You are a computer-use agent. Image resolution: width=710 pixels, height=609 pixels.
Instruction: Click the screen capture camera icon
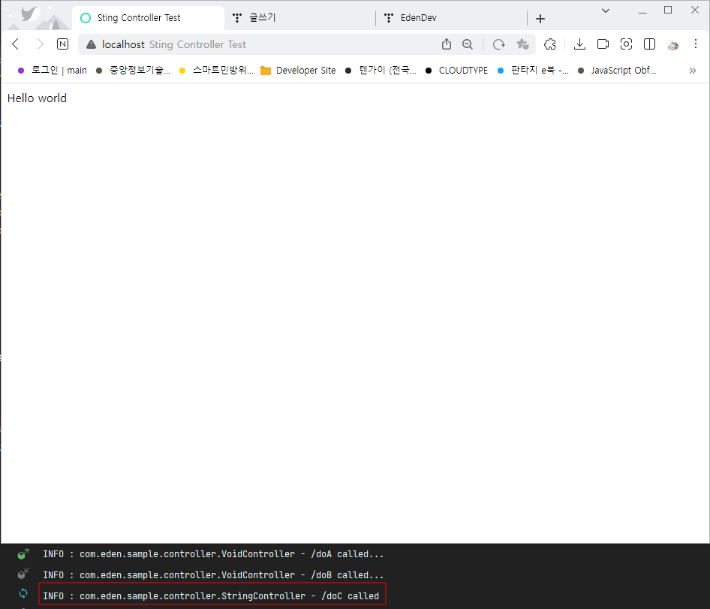(x=626, y=44)
